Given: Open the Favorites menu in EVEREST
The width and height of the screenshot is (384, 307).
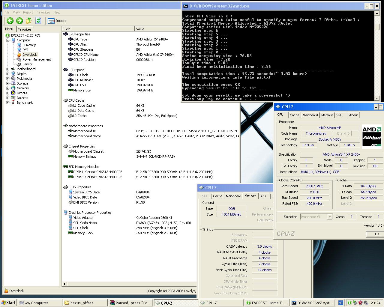Looking at the screenshot, I should point(43,12).
